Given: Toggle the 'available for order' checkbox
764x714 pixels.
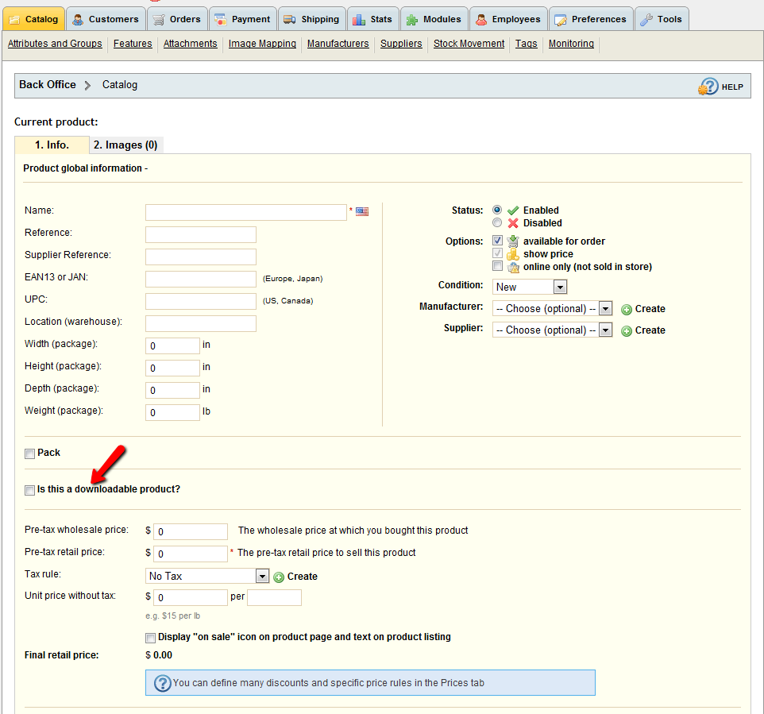Looking at the screenshot, I should tap(497, 241).
